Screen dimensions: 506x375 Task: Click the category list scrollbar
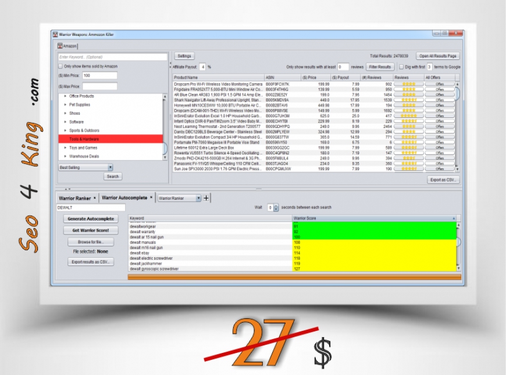pos(165,127)
